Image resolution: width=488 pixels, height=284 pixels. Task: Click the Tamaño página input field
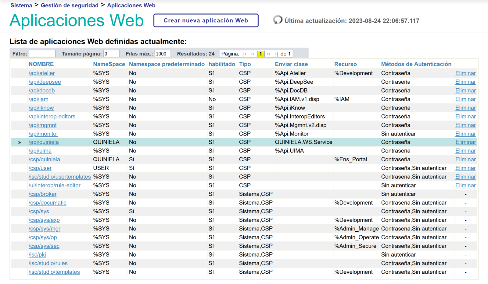111,54
